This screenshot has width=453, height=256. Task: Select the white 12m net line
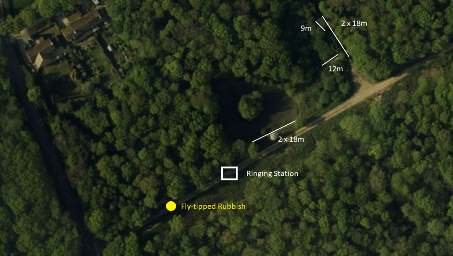click(x=330, y=60)
